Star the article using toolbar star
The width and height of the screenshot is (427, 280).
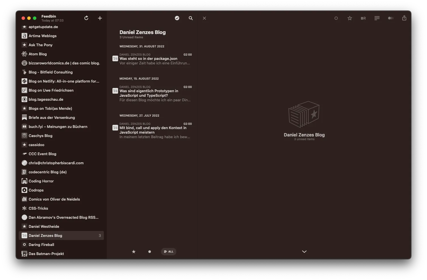350,18
